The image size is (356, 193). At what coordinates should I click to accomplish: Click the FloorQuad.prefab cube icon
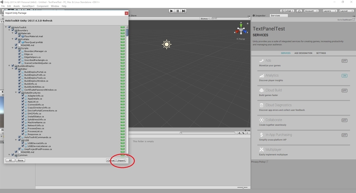click(23, 42)
